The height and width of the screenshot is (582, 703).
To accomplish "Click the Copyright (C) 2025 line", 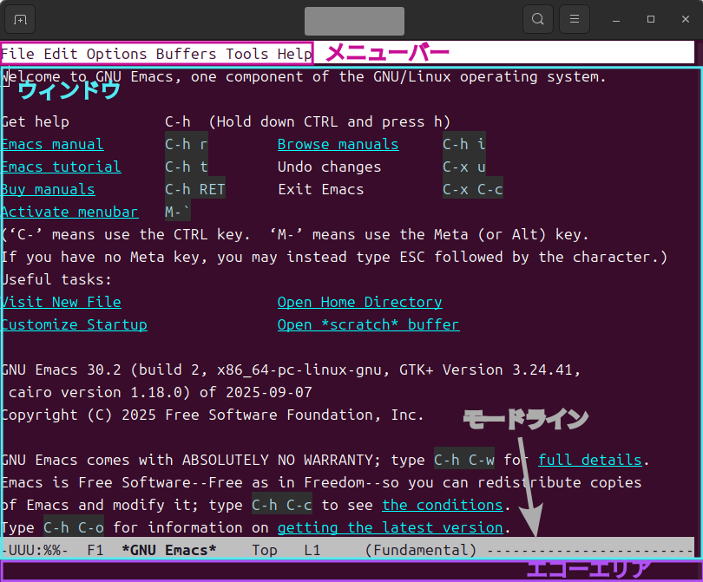I will coord(213,415).
